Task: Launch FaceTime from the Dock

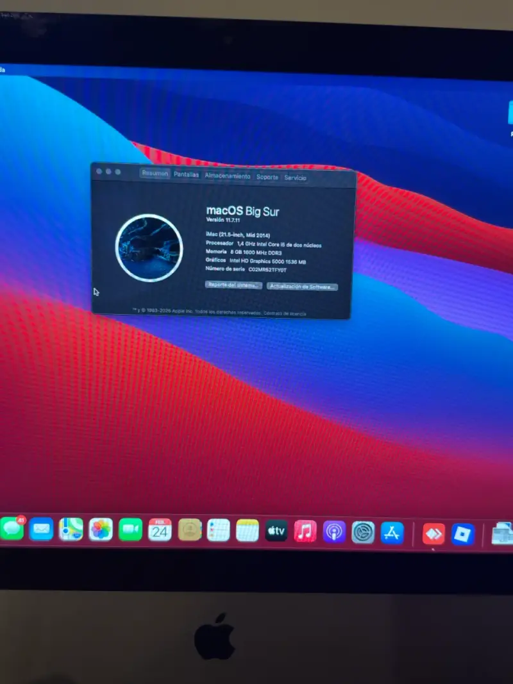Action: [130, 530]
